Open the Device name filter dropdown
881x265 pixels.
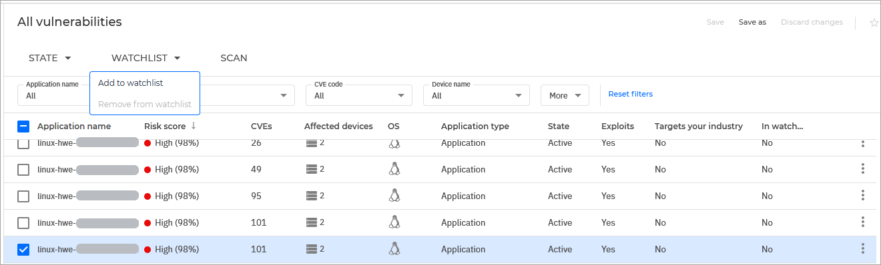(477, 95)
